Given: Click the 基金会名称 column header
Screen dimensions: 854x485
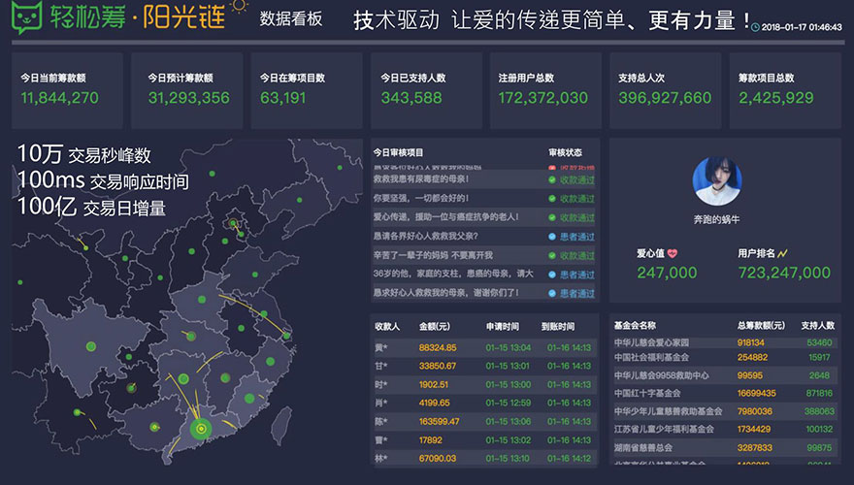Looking at the screenshot, I should [635, 326].
